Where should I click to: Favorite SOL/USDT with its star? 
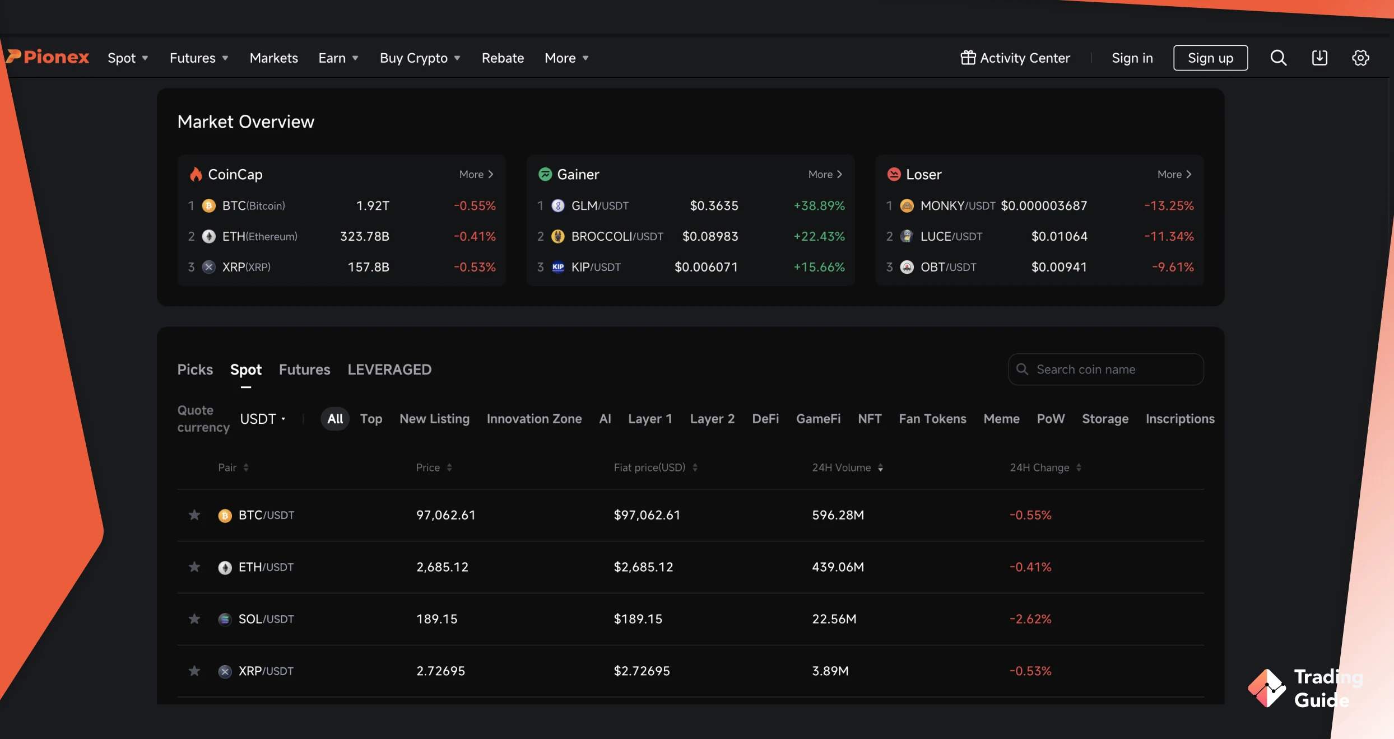click(194, 619)
